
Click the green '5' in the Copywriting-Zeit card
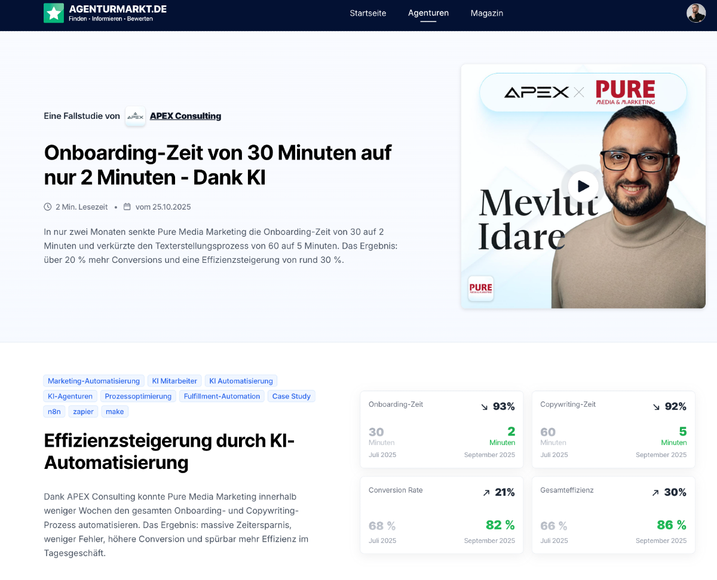pos(683,431)
